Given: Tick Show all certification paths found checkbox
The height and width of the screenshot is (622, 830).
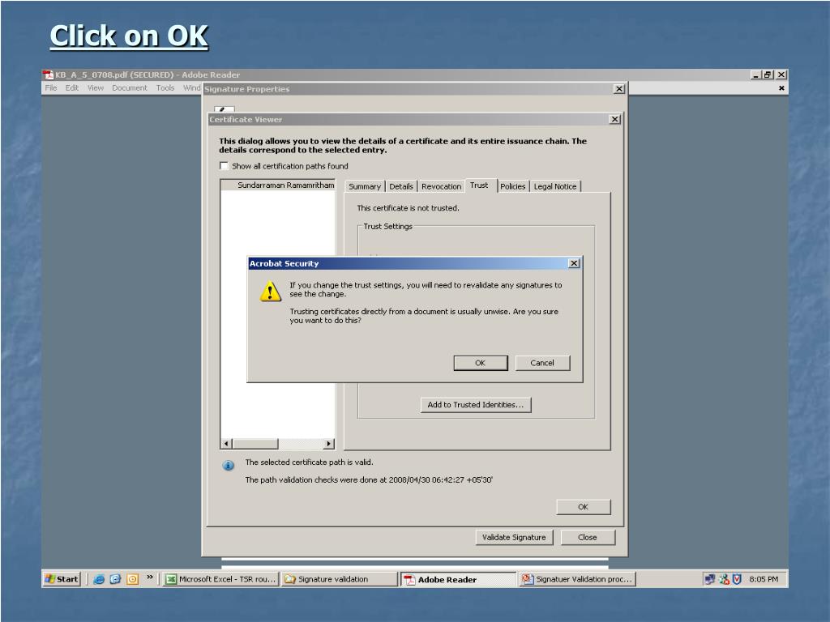Looking at the screenshot, I should pos(225,166).
